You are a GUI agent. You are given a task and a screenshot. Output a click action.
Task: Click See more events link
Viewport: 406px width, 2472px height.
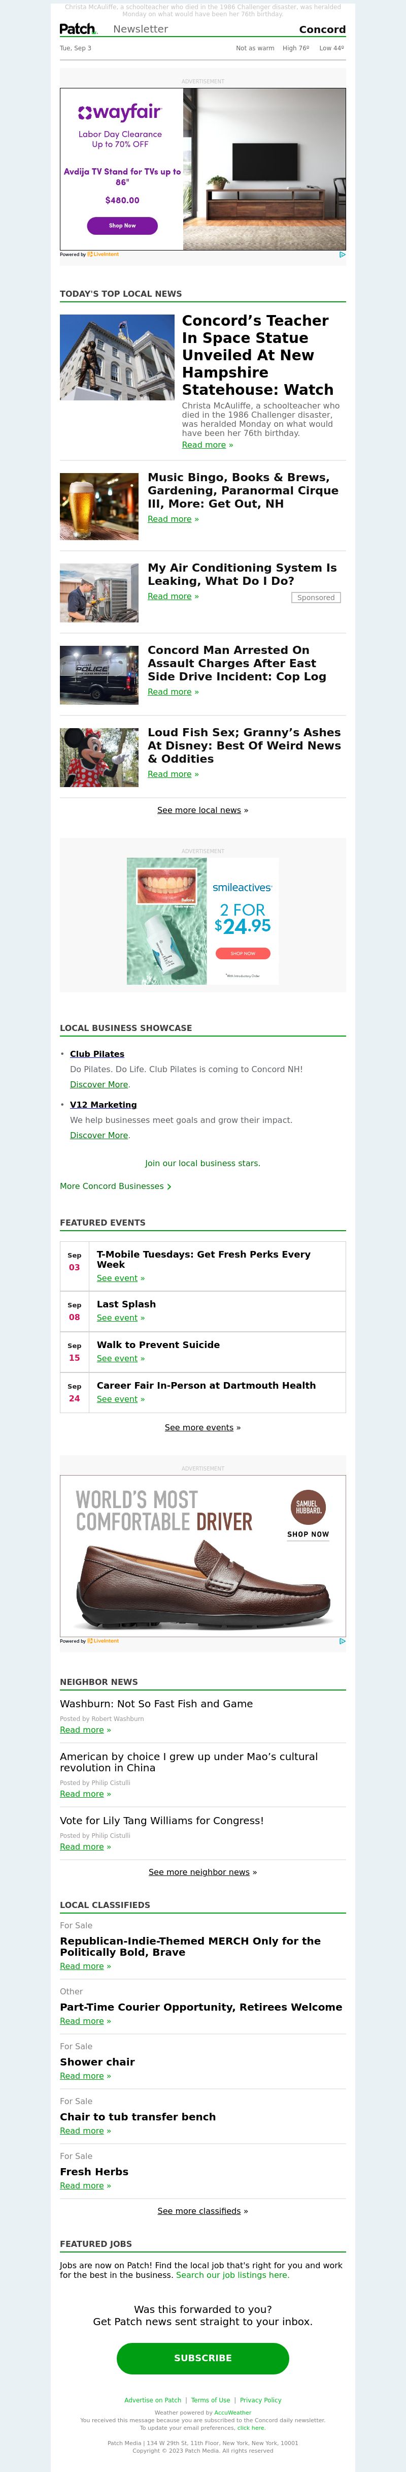coord(203,1427)
